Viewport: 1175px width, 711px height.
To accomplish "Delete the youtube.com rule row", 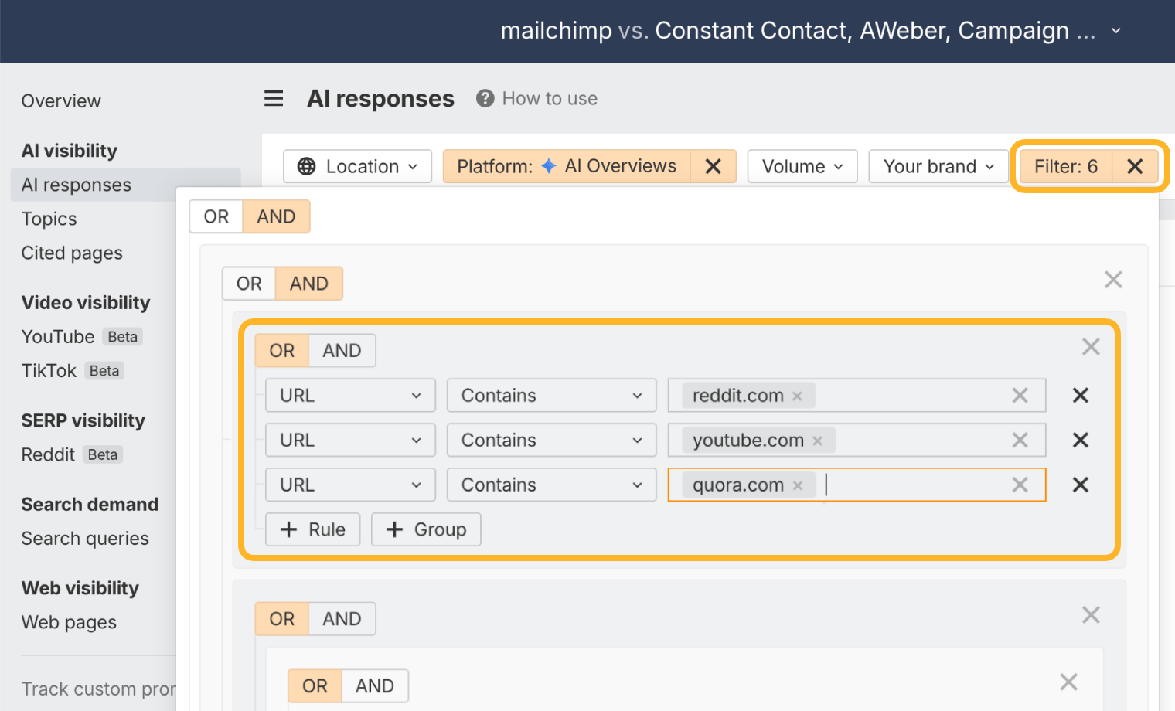I will [1081, 441].
